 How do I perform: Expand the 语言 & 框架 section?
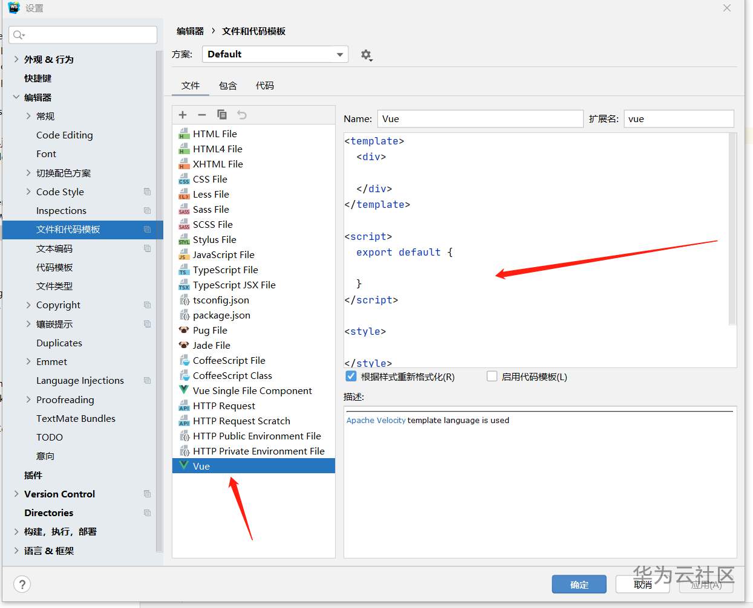pos(16,551)
